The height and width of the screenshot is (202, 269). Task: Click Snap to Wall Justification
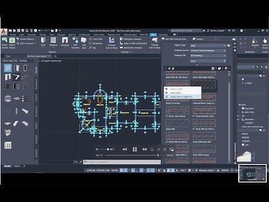(x=133, y=43)
